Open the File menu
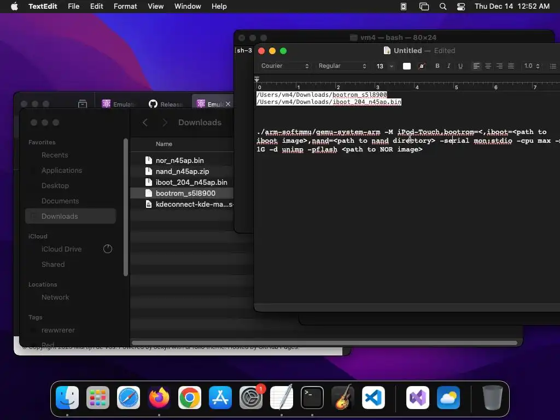 (x=74, y=7)
